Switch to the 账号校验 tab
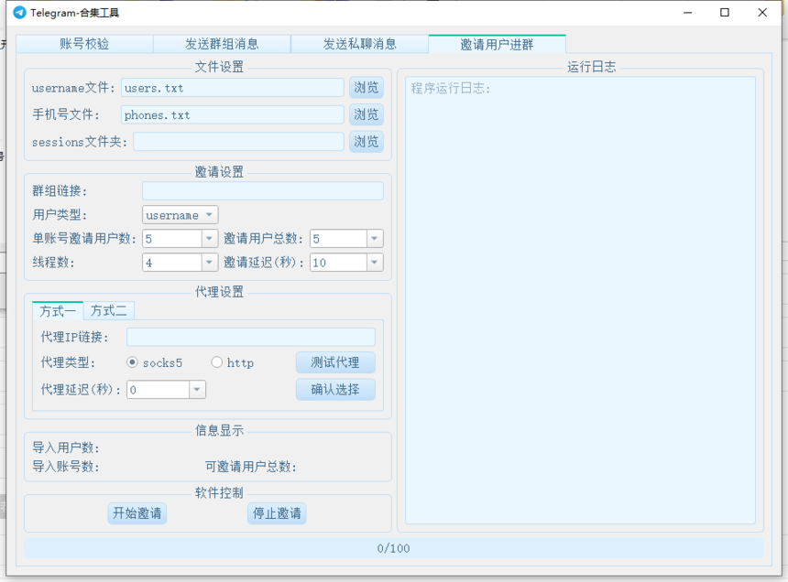Image resolution: width=788 pixels, height=582 pixels. click(x=84, y=44)
